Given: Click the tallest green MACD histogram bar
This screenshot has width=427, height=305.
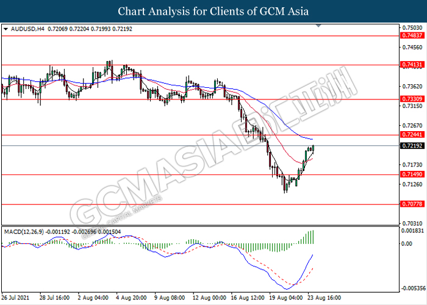Looking at the screenshot, I should 314,237.
